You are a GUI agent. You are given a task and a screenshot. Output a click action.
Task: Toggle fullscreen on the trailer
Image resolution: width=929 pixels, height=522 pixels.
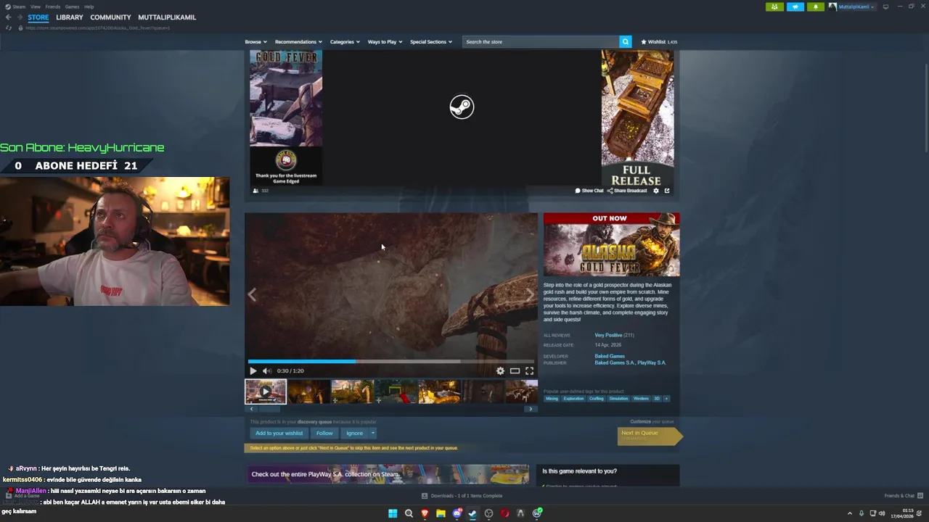[529, 370]
